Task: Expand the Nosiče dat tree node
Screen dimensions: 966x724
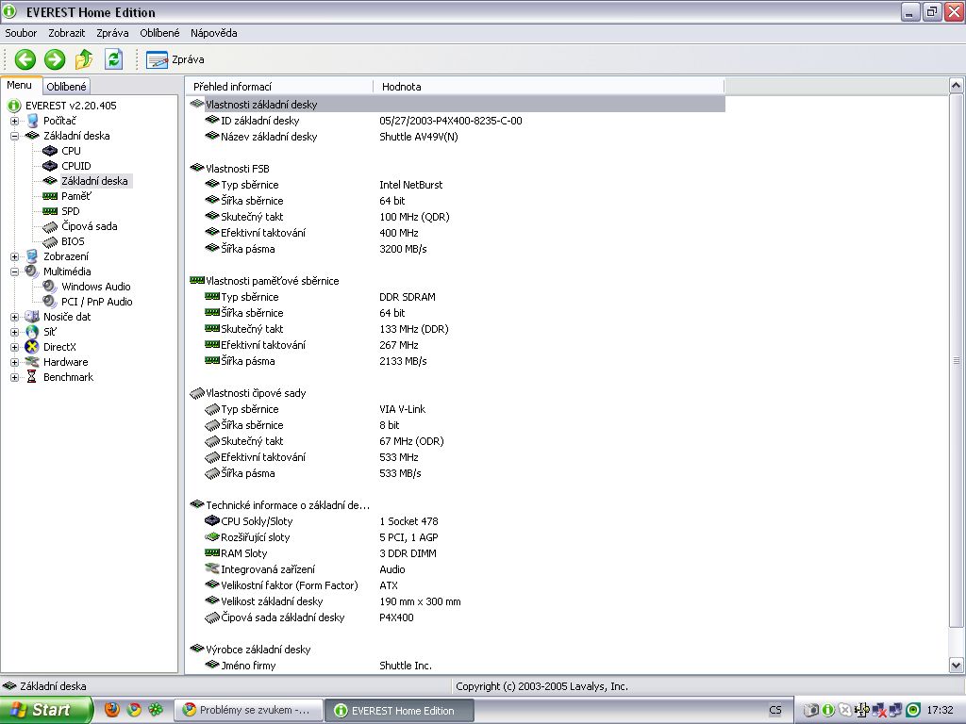Action: (x=15, y=317)
